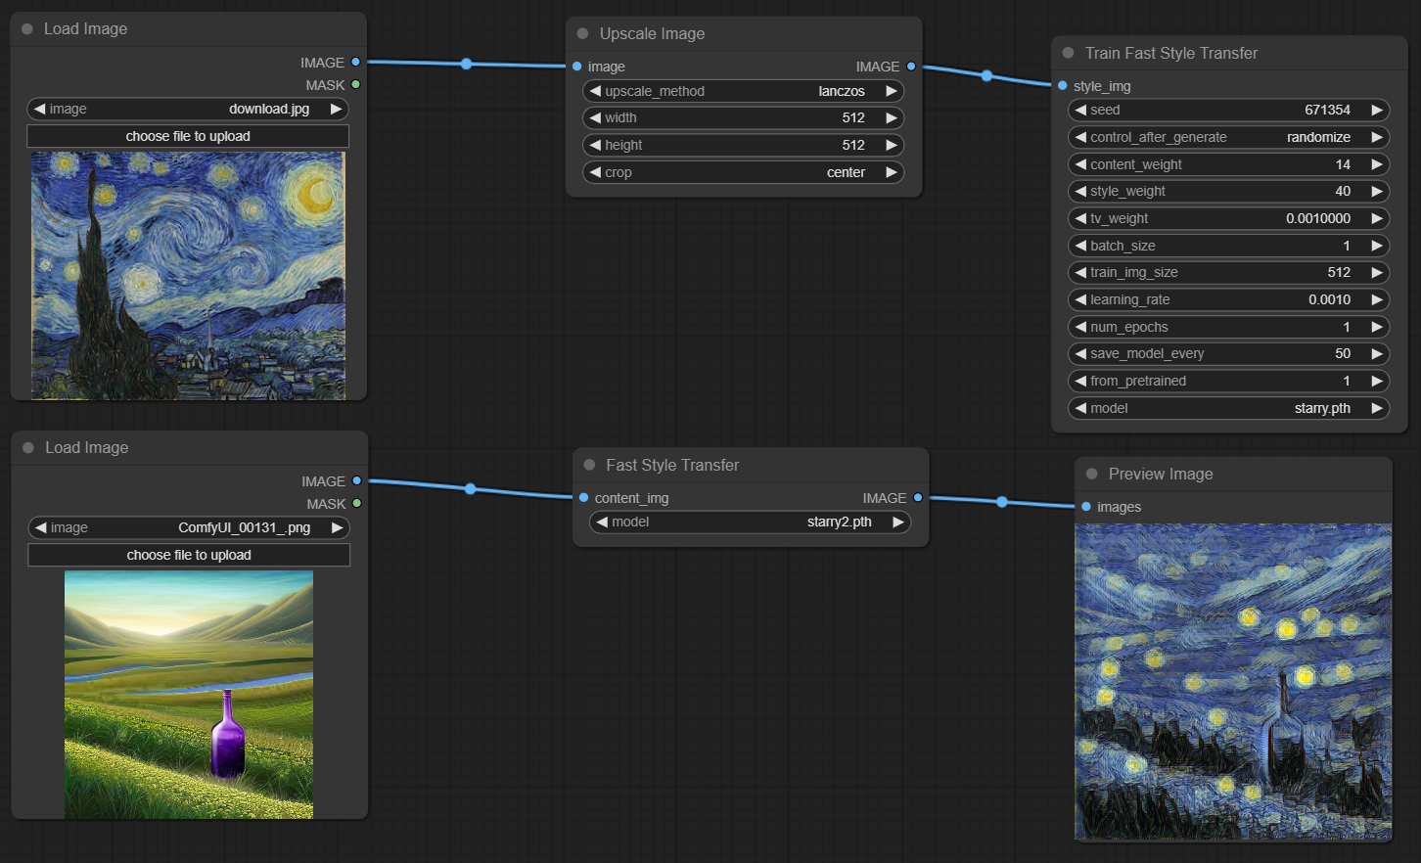Click the content_weight value field
The image size is (1421, 863).
click(x=1228, y=164)
